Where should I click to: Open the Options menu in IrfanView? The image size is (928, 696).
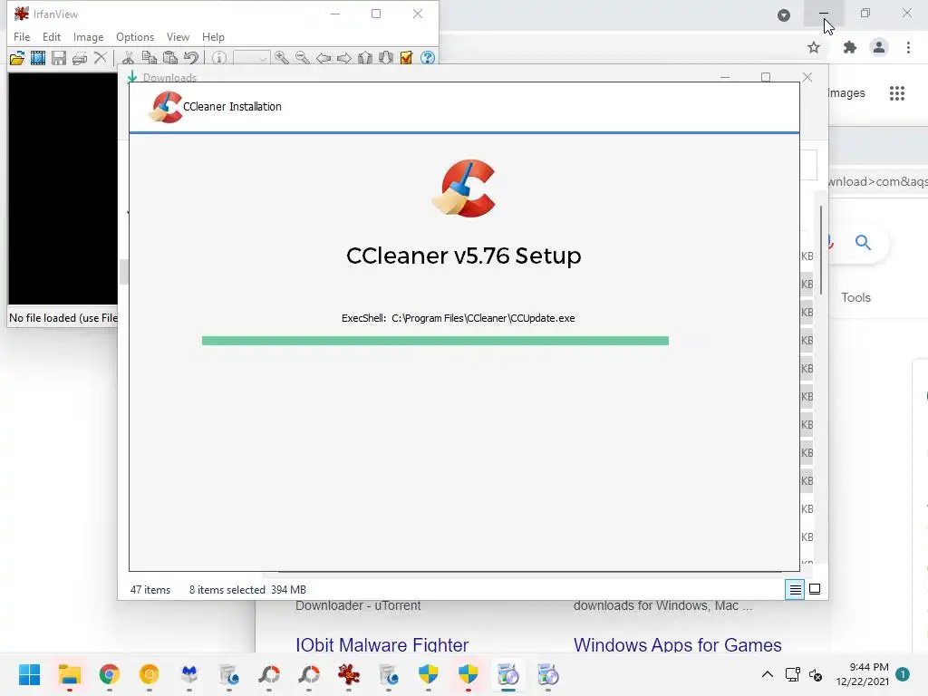tap(135, 36)
